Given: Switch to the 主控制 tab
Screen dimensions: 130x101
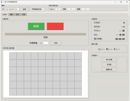Looking at the screenshot, I should tap(5, 15).
